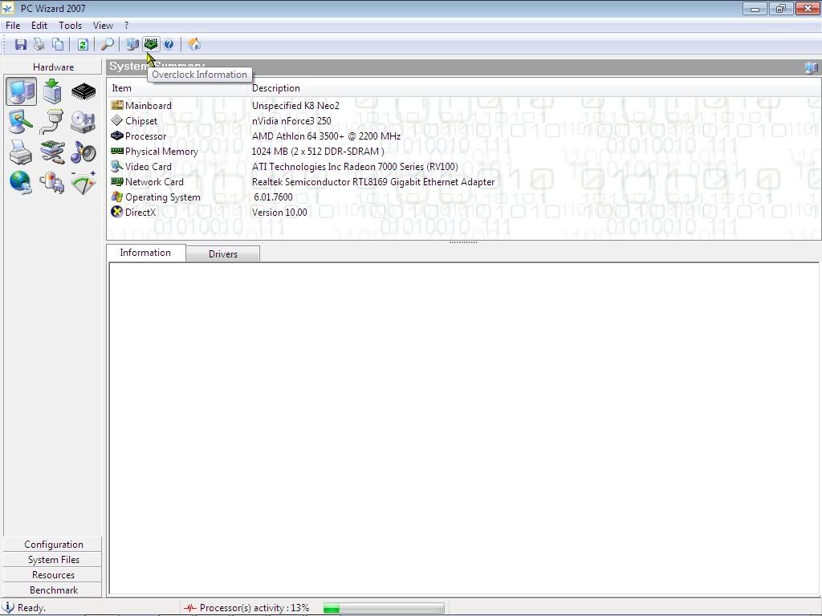
Task: Click 'AMD Athlon 64 3500+ @ 2200 MHz' description
Action: [x=326, y=136]
